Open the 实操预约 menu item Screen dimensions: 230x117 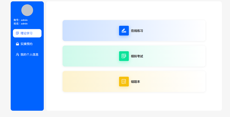pos(27,44)
